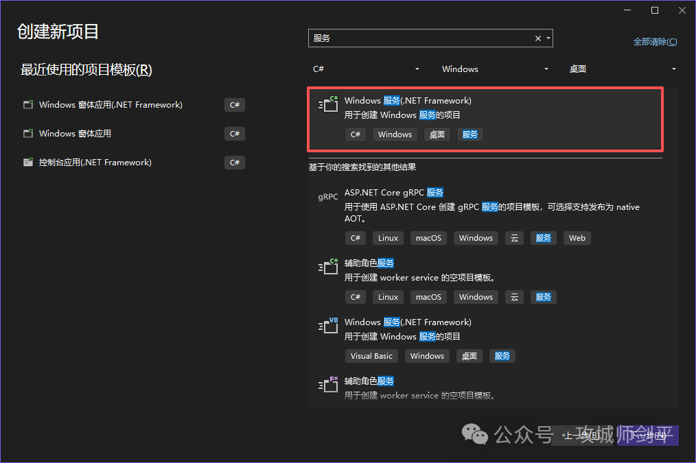Click the Web tag under gRPC 服务
This screenshot has height=463, width=696.
[577, 238]
